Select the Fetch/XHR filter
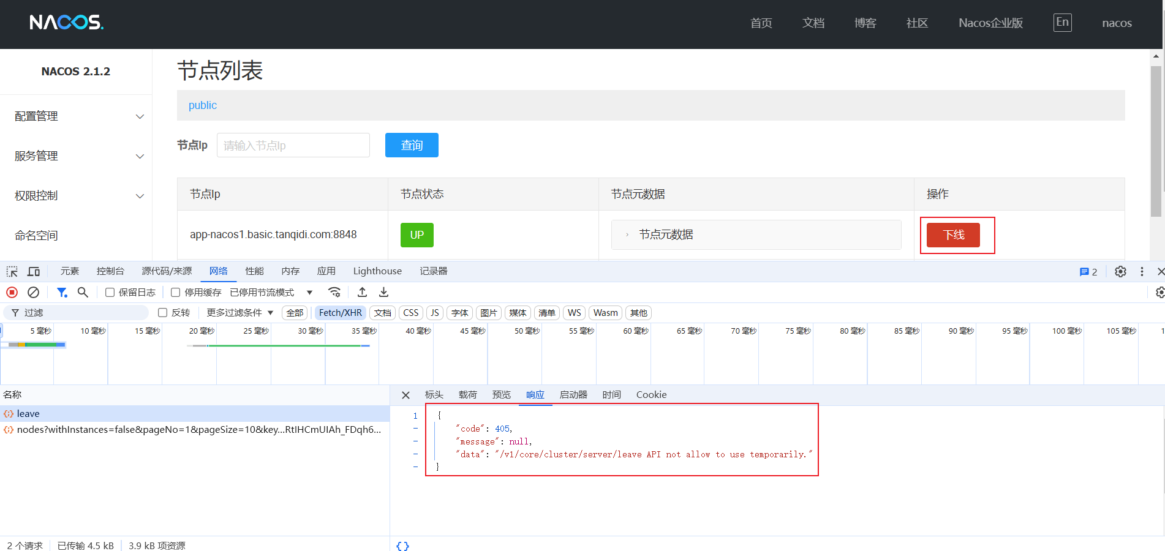 [x=341, y=313]
